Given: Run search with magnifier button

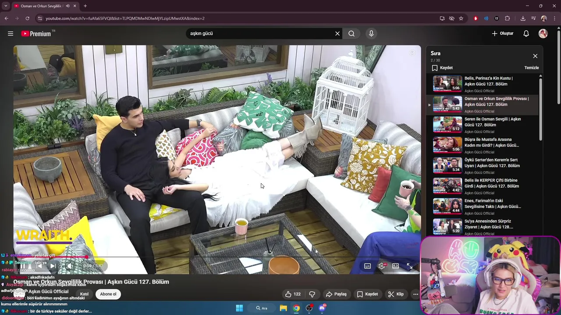Looking at the screenshot, I should pos(352,33).
